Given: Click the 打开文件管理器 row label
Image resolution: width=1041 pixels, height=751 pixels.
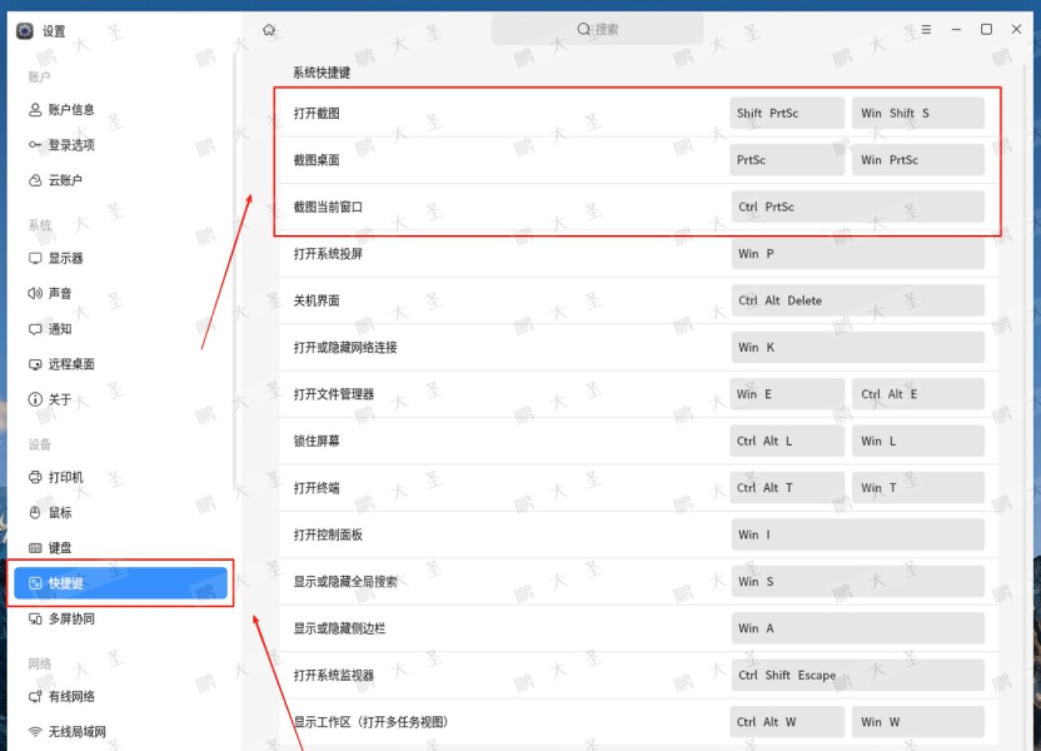Looking at the screenshot, I should [333, 395].
